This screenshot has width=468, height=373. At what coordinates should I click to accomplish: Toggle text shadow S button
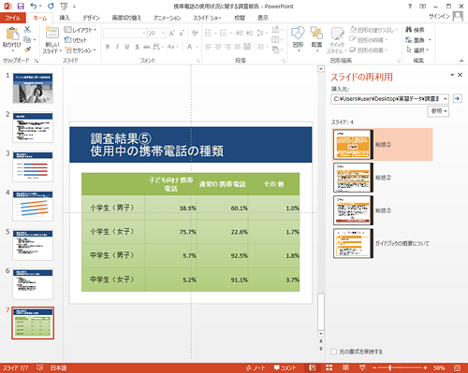pos(137,47)
